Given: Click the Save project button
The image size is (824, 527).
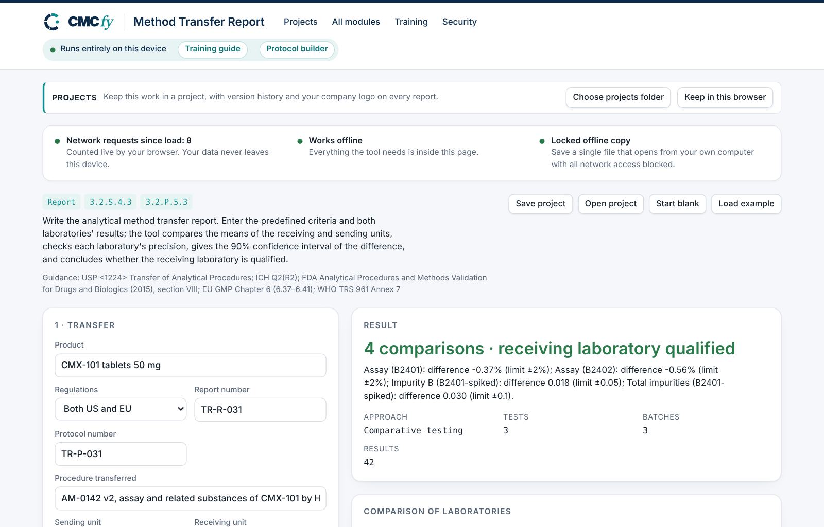Looking at the screenshot, I should (540, 204).
